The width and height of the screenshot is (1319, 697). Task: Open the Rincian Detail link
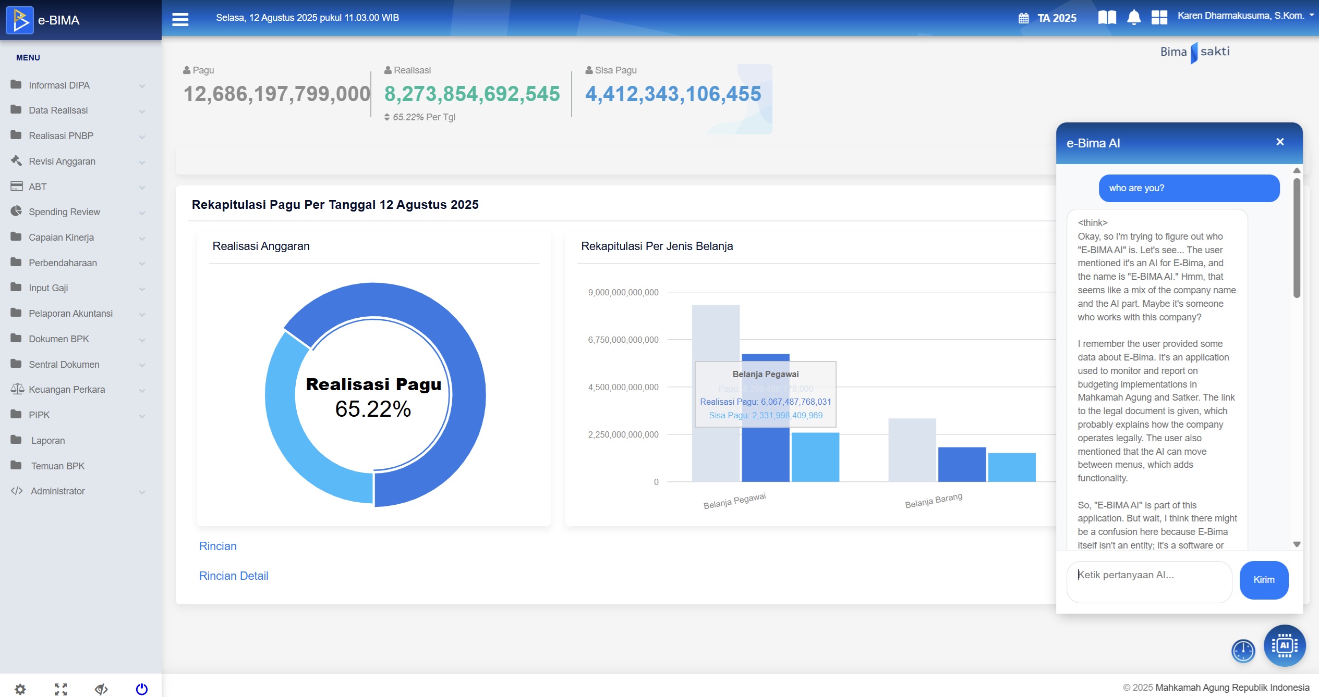[234, 576]
